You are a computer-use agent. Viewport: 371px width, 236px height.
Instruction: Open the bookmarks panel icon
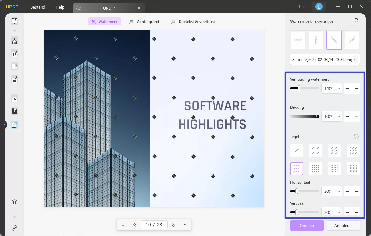[x=14, y=215]
